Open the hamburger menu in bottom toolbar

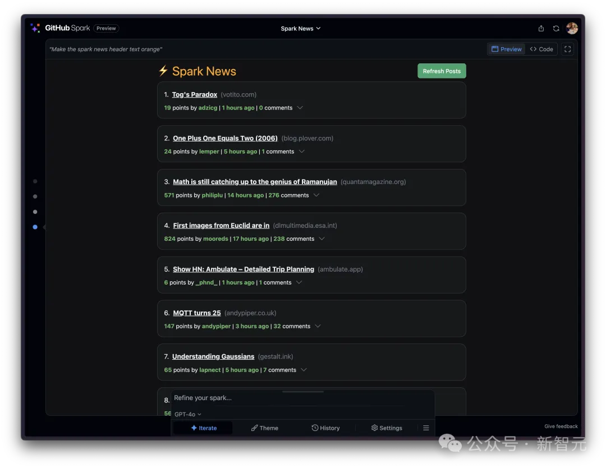click(x=426, y=428)
